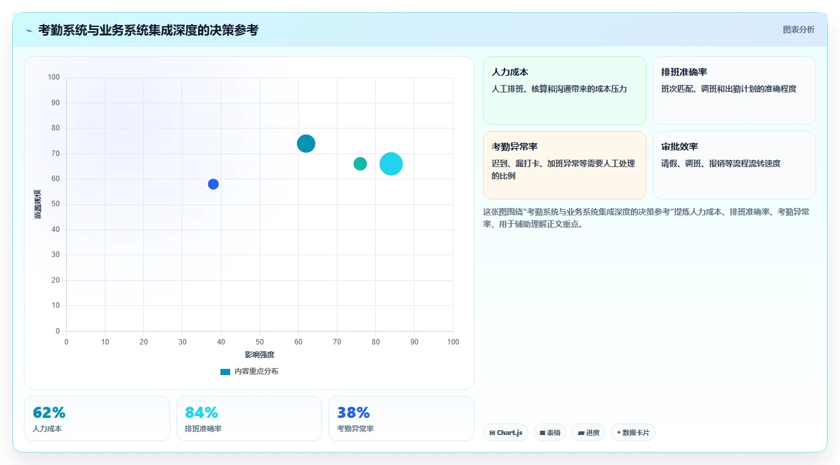
Task: Click the text 迟到、漏打卡、加班异常等需要人工处理的比例
Action: (563, 169)
